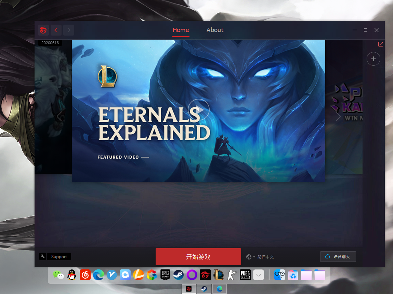
Task: Minimize the Garena window
Action: click(355, 30)
